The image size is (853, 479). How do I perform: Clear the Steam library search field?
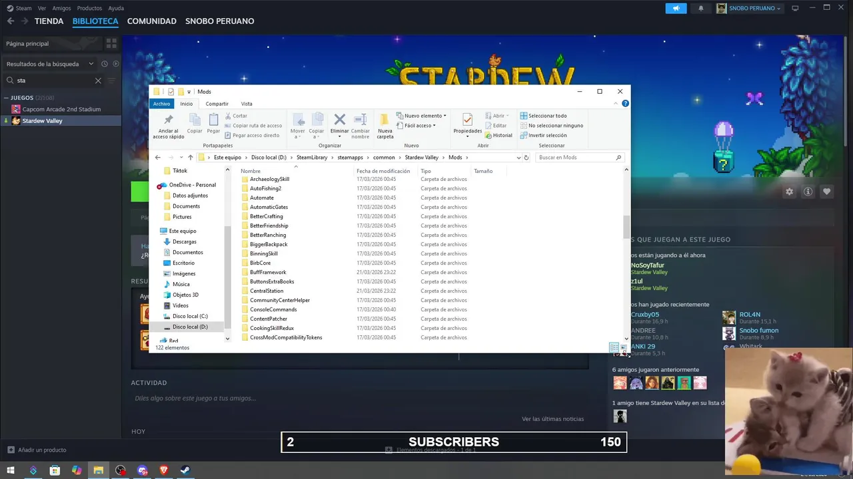98,80
